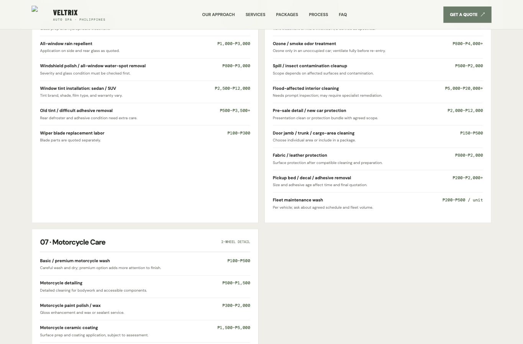Image resolution: width=523 pixels, height=344 pixels.
Task: Select Pre-sale detail / new car protection
Action: [309, 110]
